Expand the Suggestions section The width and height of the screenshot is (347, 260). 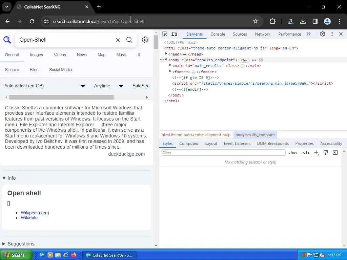(x=19, y=244)
